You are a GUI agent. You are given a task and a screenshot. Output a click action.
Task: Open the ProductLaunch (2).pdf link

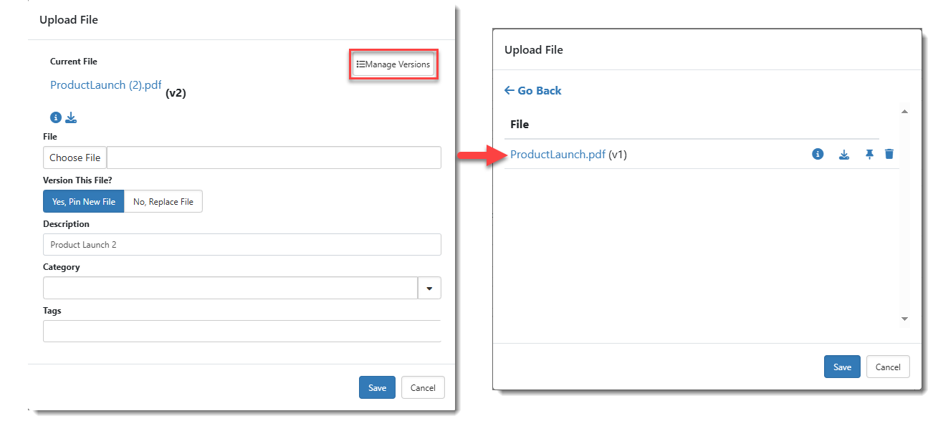tap(106, 85)
